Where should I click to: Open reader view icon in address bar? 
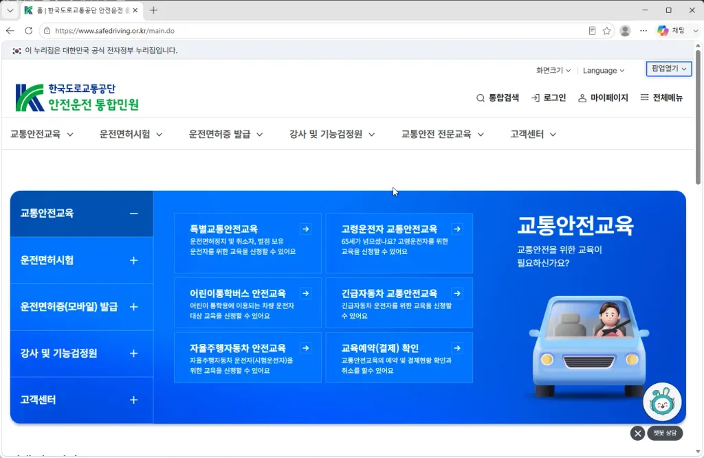pyautogui.click(x=592, y=30)
